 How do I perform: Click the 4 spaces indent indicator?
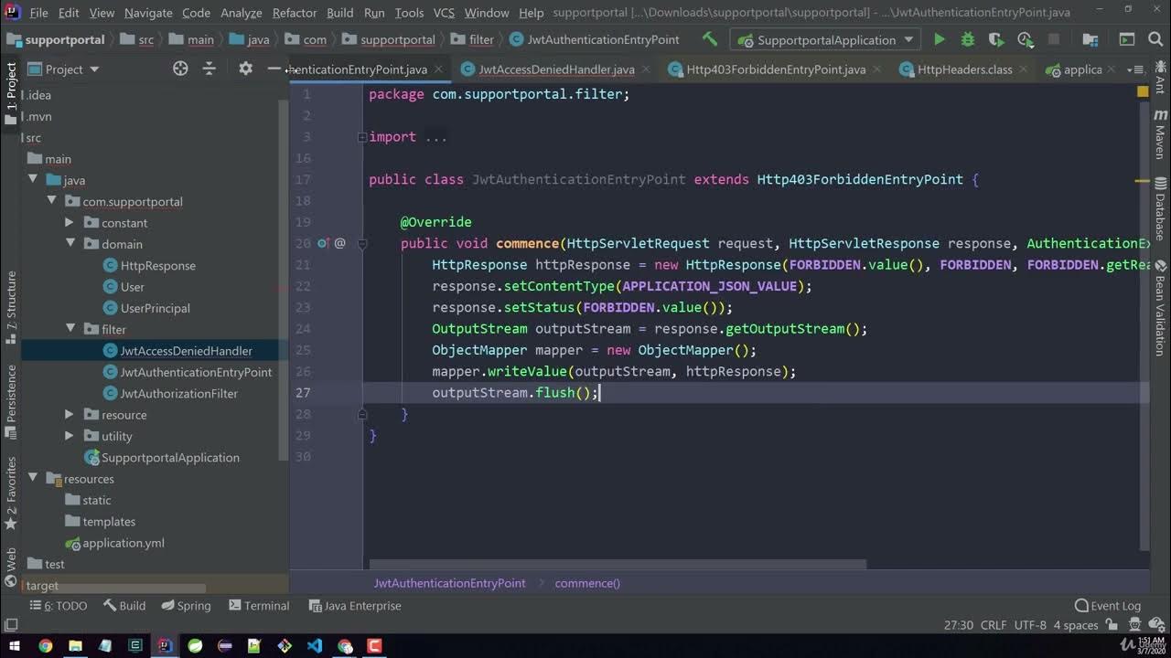point(1075,625)
